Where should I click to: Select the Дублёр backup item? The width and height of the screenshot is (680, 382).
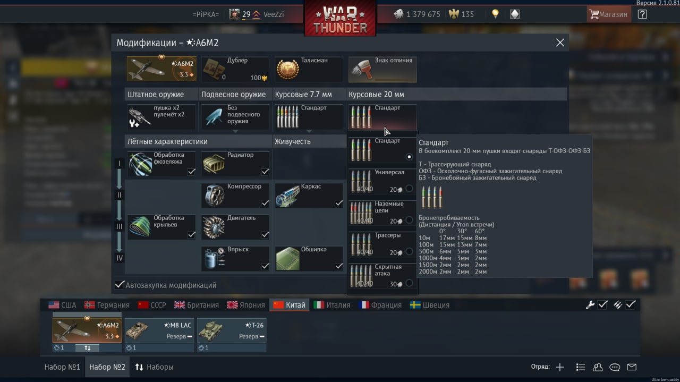point(235,70)
